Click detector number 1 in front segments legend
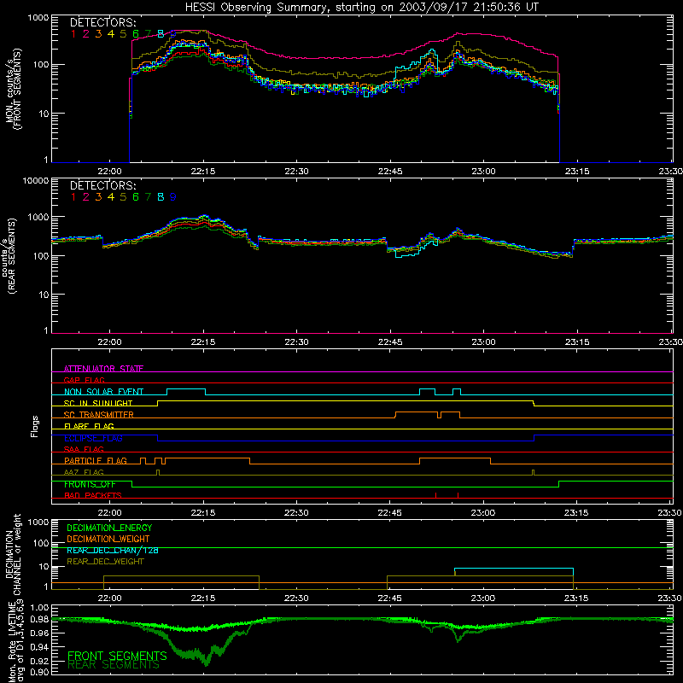The height and width of the screenshot is (683, 683). [x=73, y=34]
